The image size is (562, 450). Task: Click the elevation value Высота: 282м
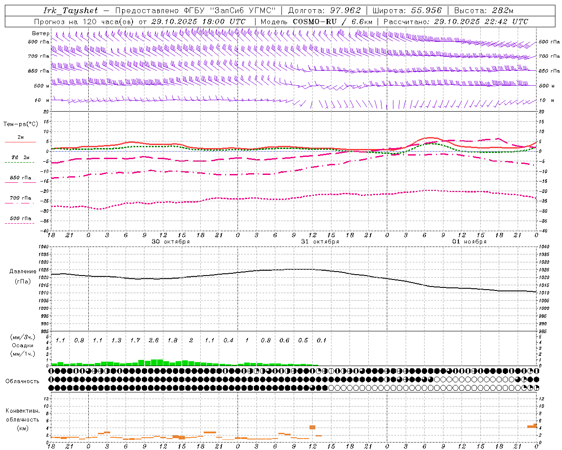[x=484, y=11]
